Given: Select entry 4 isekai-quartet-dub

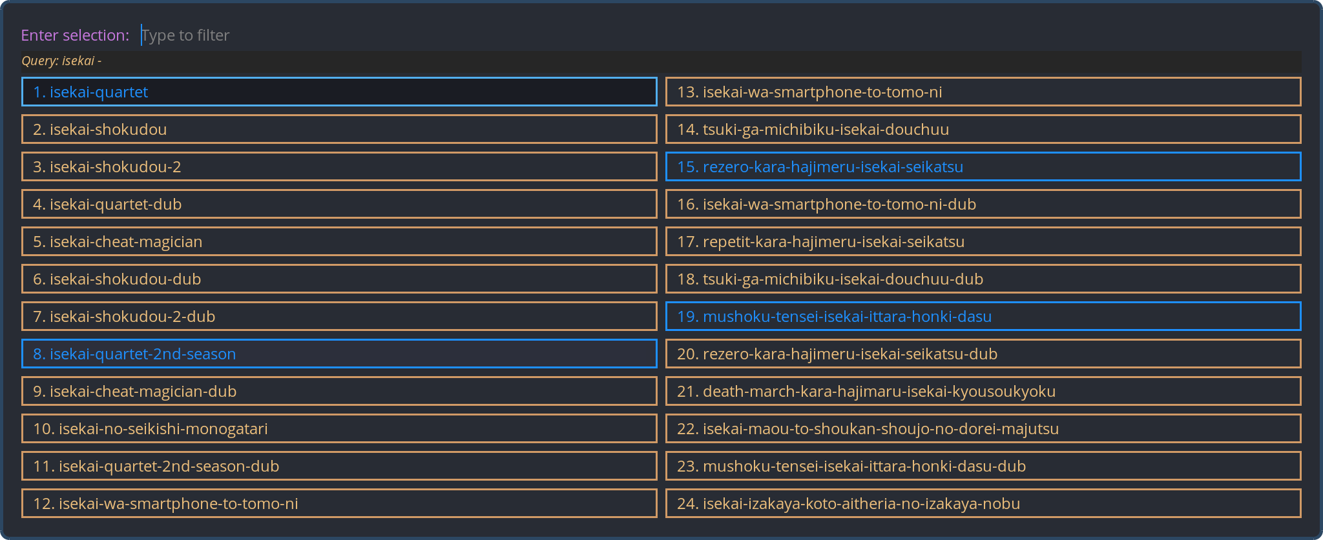Looking at the screenshot, I should click(x=339, y=204).
